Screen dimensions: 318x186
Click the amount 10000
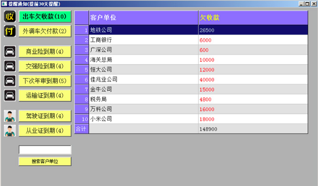(x=206, y=60)
